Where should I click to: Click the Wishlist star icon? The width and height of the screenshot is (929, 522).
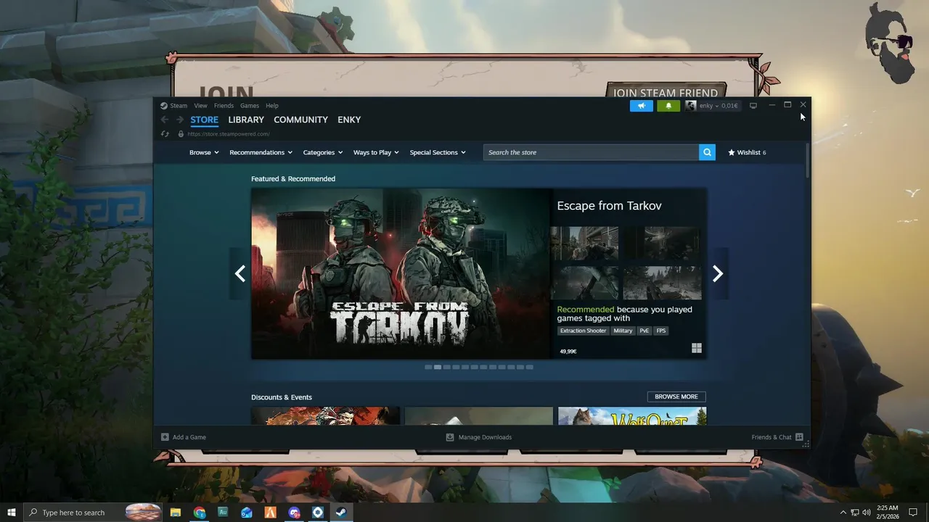[732, 152]
